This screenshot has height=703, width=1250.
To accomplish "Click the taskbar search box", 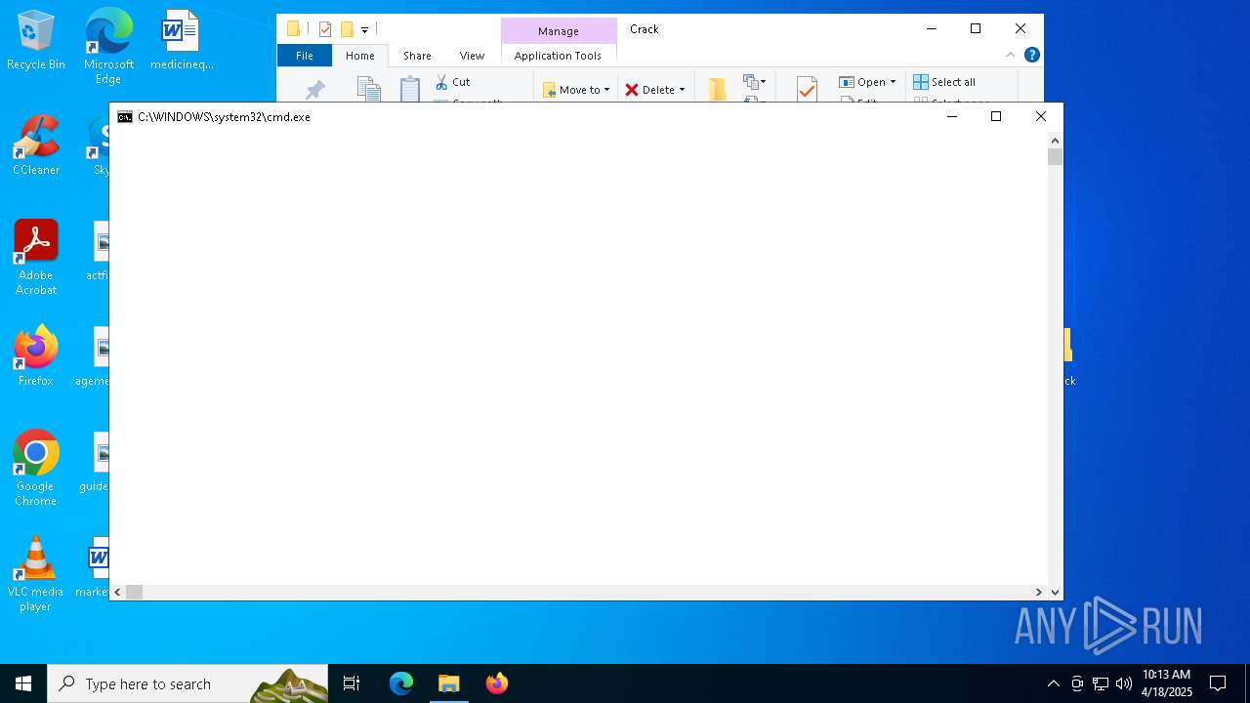I will [x=187, y=683].
